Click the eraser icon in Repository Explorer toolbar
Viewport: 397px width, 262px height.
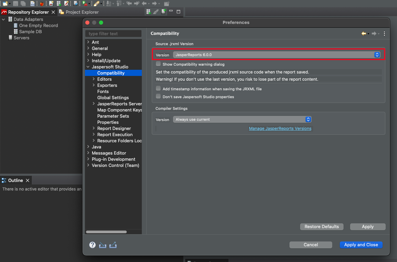point(156,12)
